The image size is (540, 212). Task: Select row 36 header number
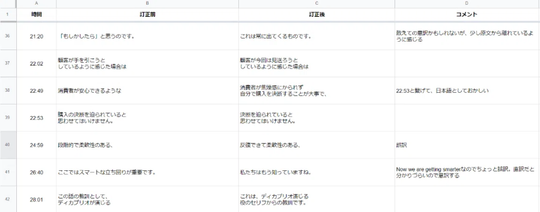pos(8,36)
